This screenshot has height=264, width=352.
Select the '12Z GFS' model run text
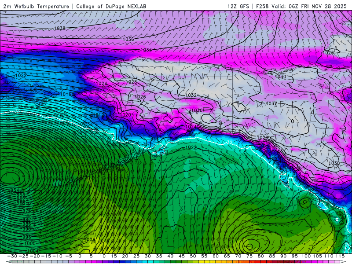[x=238, y=6]
